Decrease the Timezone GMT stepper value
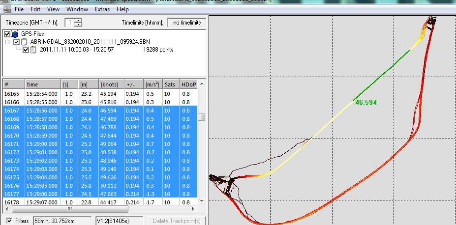This screenshot has width=456, height=225. point(79,25)
